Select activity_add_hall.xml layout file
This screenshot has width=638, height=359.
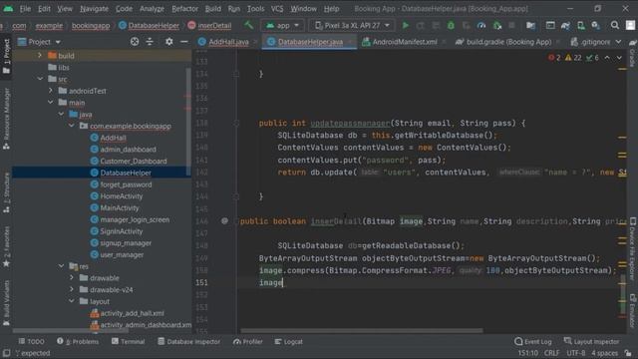tap(132, 313)
